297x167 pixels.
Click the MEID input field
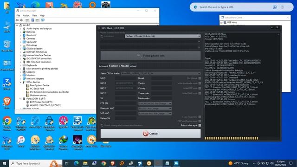click(x=126, y=78)
